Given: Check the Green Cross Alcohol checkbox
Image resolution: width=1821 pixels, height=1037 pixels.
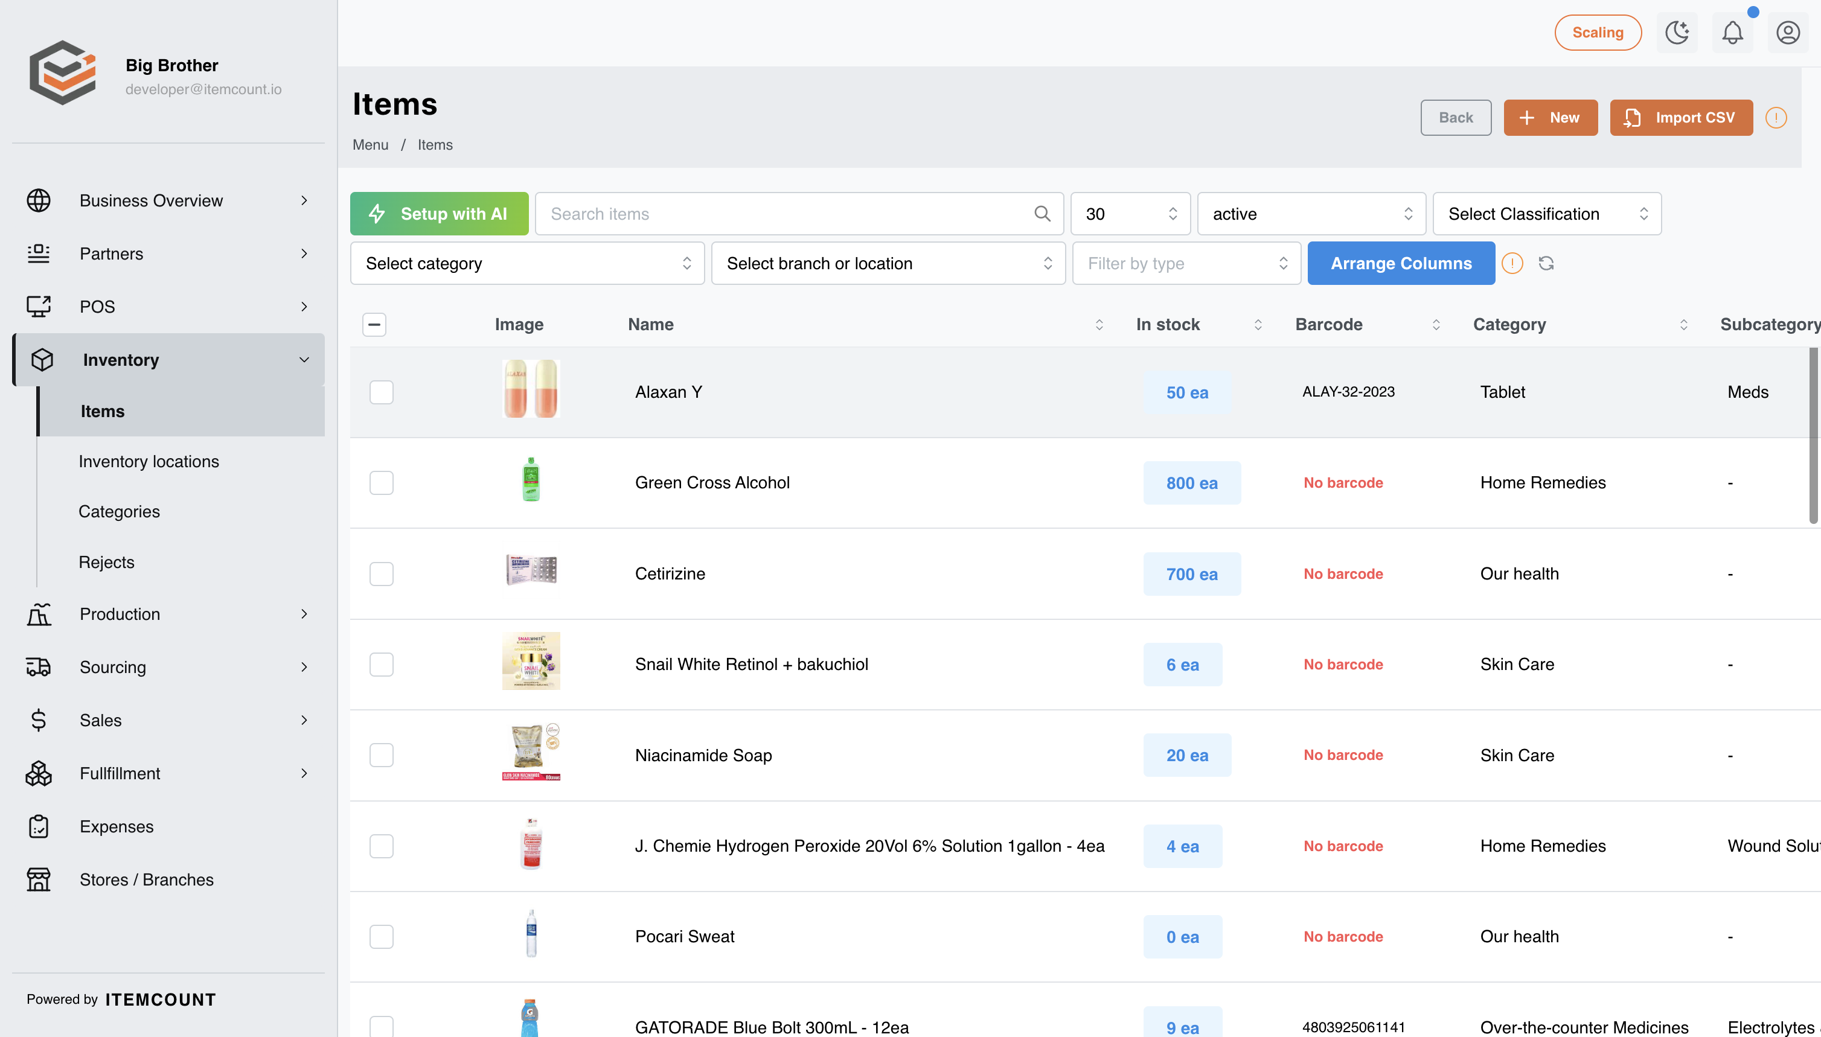Looking at the screenshot, I should pyautogui.click(x=381, y=483).
